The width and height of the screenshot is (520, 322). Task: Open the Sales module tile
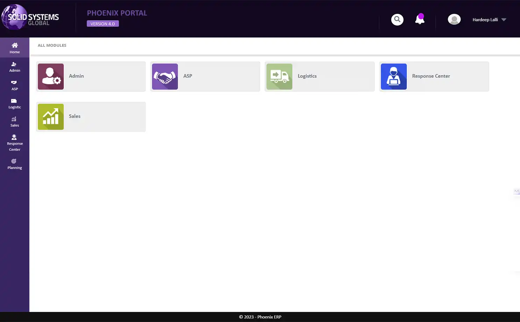[91, 117]
